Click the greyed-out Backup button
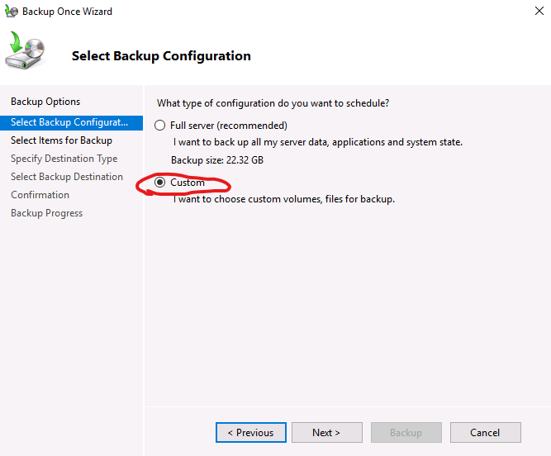This screenshot has width=551, height=456. pyautogui.click(x=406, y=433)
